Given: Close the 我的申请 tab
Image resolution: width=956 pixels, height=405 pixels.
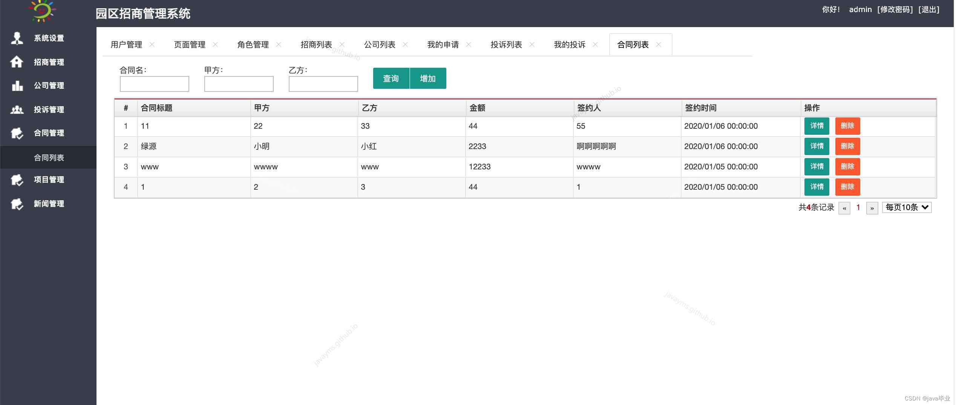Looking at the screenshot, I should (469, 44).
